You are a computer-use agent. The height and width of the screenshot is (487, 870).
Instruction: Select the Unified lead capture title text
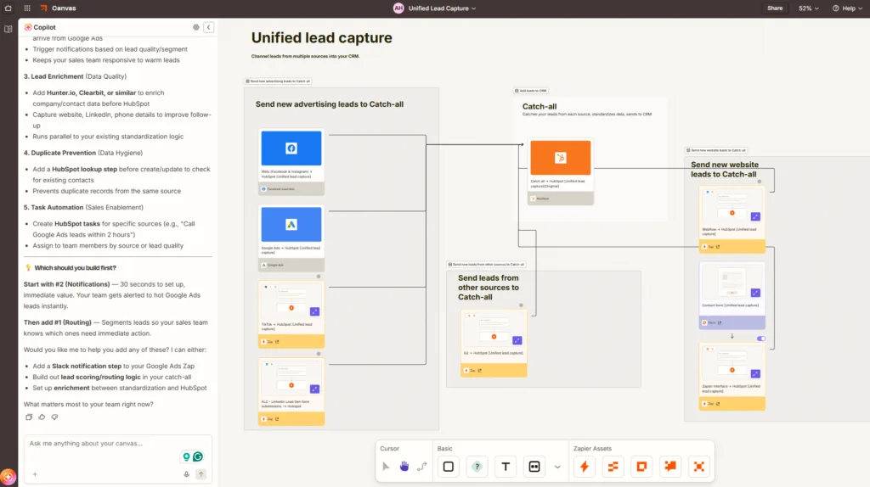(322, 37)
